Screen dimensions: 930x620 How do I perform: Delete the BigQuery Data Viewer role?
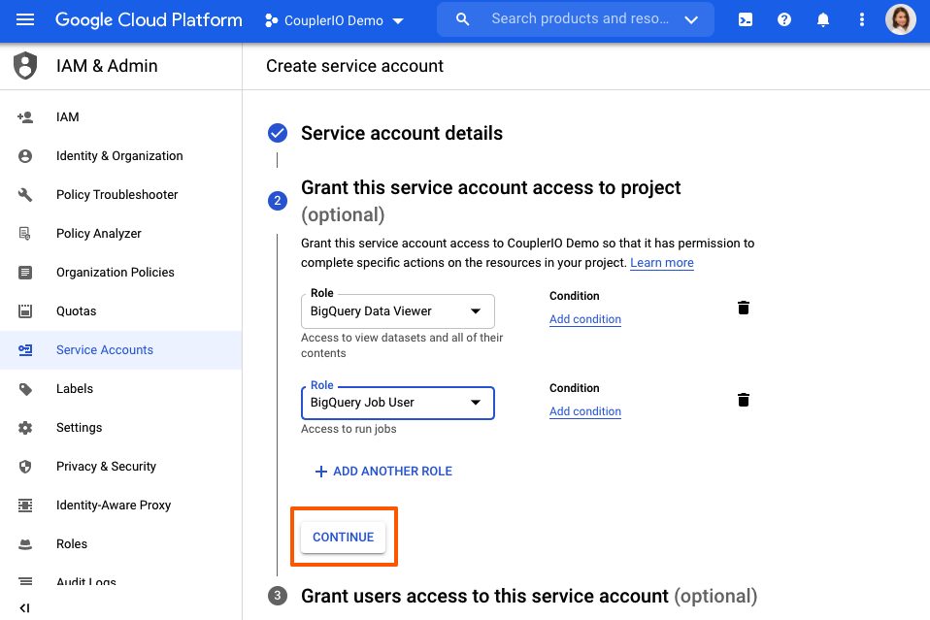click(744, 308)
